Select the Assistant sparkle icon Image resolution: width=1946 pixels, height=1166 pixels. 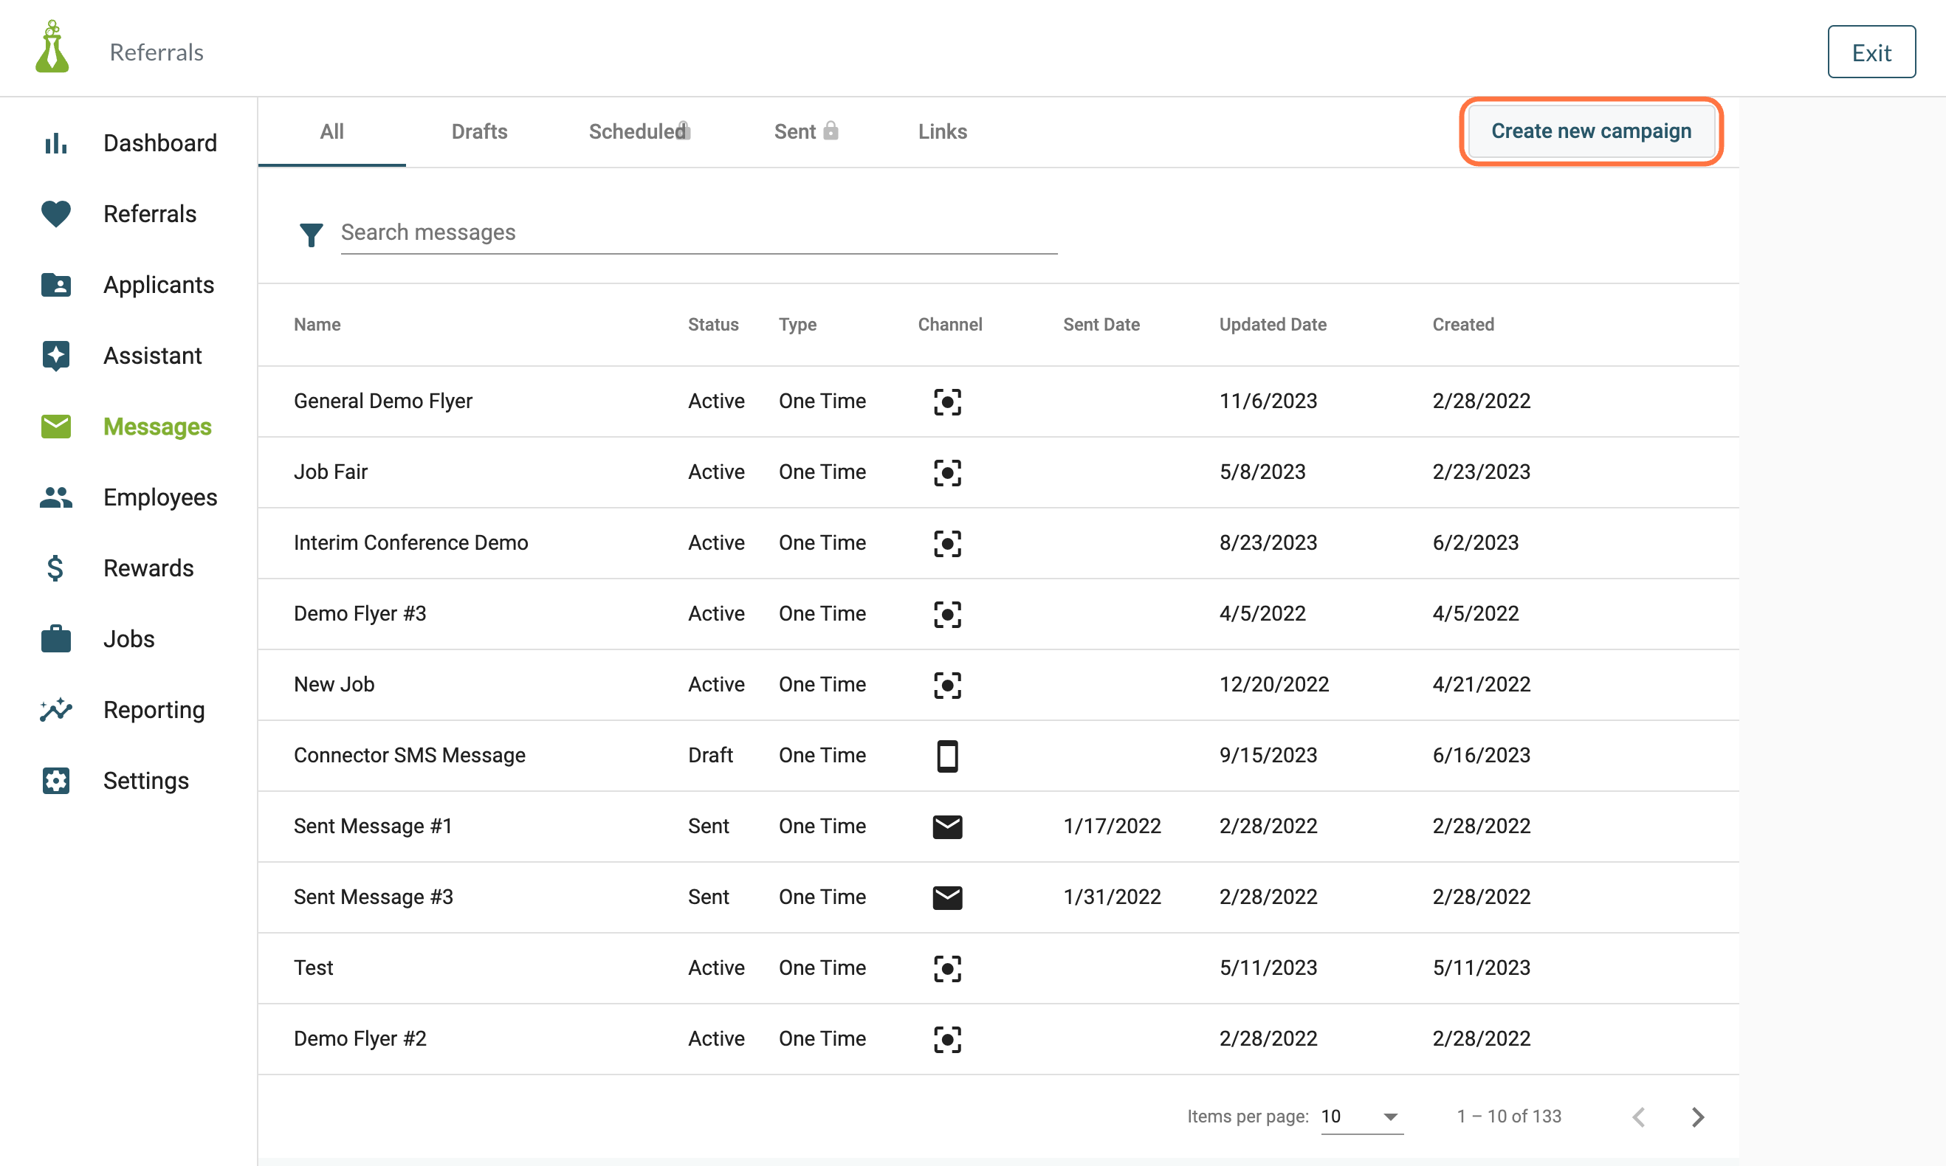56,356
